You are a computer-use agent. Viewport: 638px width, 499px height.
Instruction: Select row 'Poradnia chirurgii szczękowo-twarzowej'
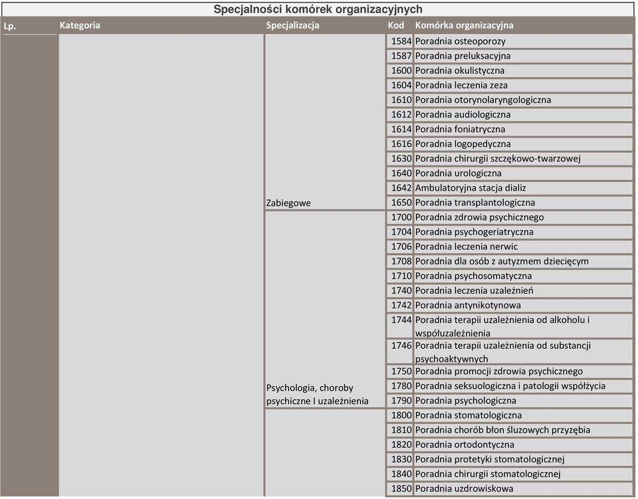[x=523, y=158]
